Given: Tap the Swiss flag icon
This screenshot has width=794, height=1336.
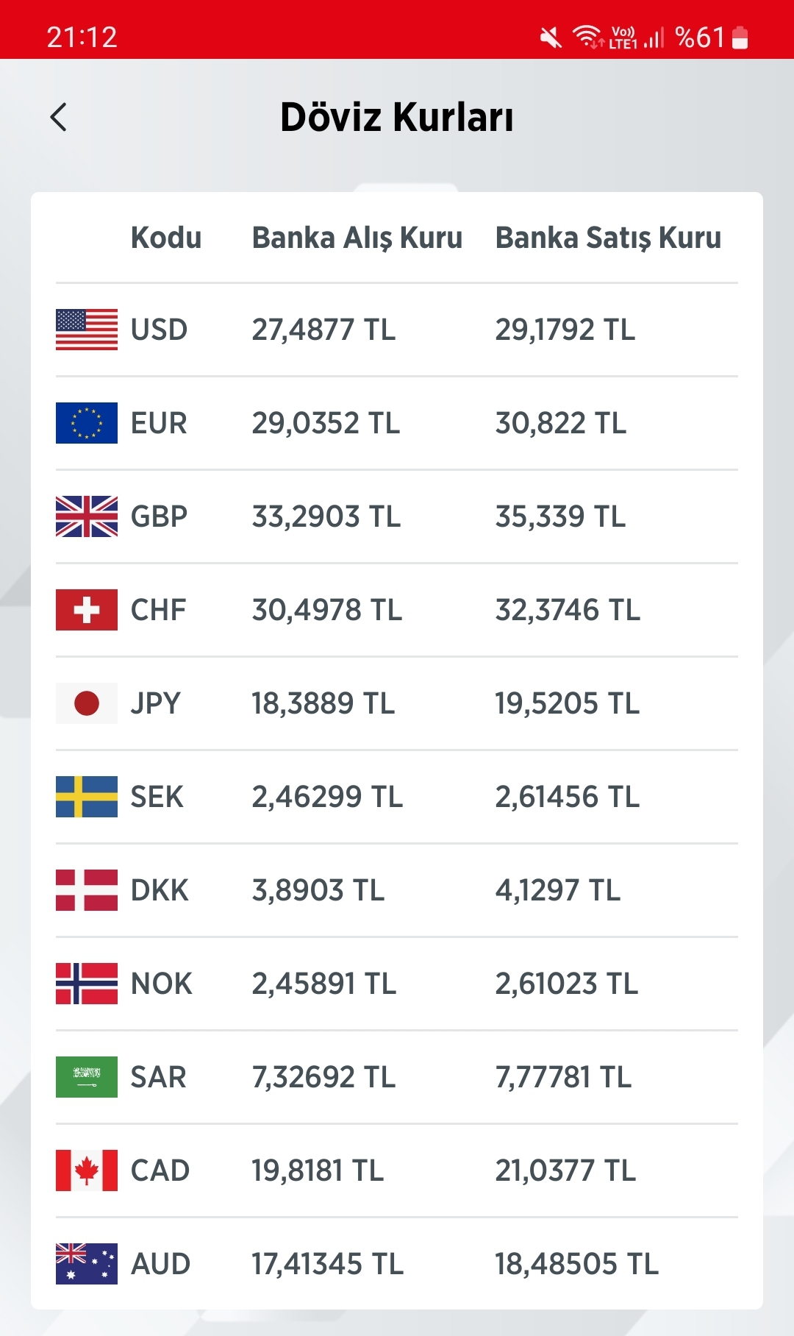Looking at the screenshot, I should [x=87, y=610].
